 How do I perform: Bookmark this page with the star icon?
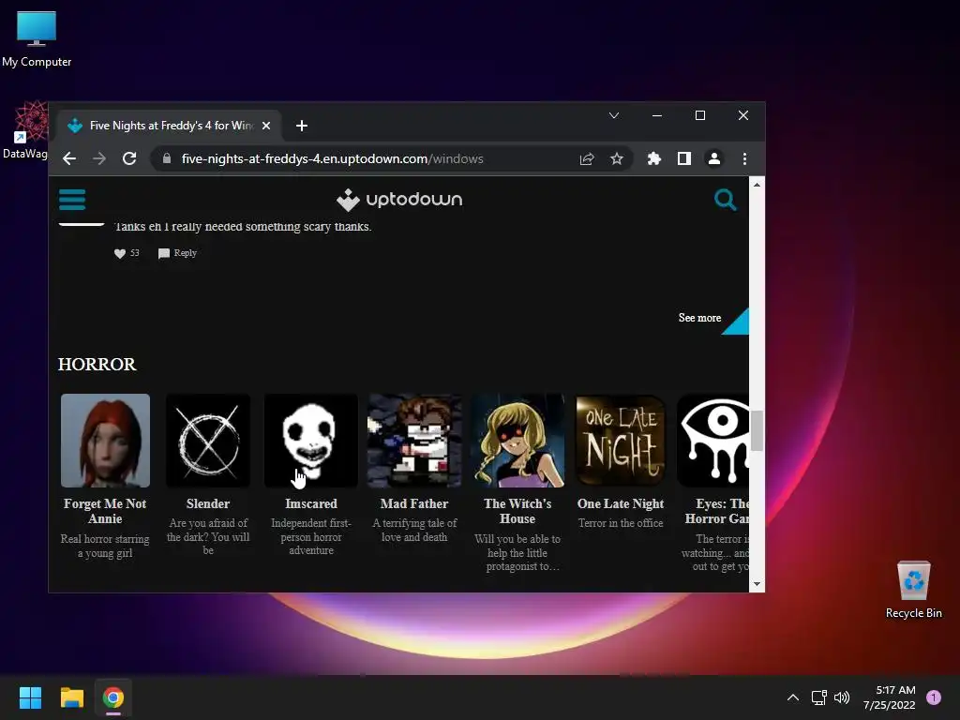tap(617, 158)
